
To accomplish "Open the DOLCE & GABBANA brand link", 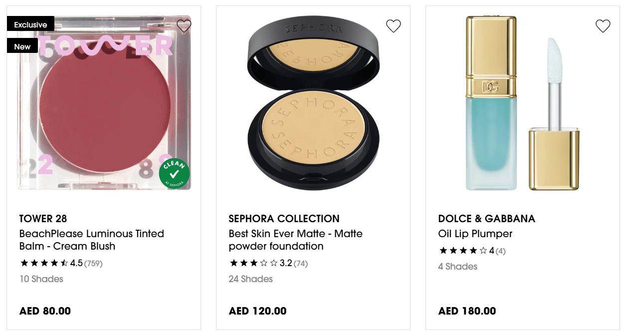I will (486, 219).
